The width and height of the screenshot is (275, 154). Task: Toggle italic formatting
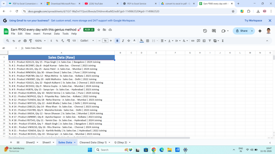coord(123,41)
